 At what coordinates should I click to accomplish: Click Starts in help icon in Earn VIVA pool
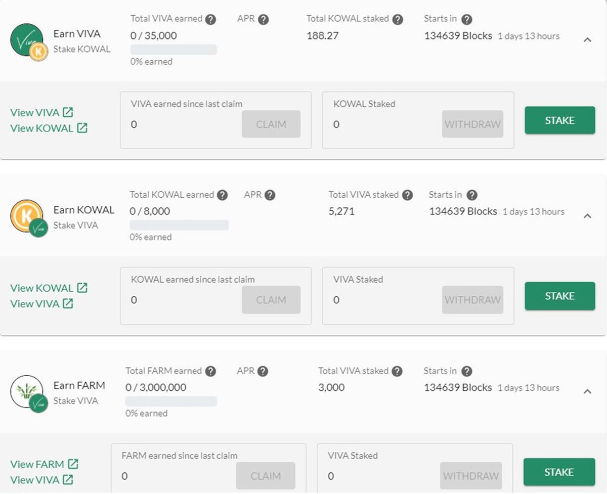click(x=467, y=19)
